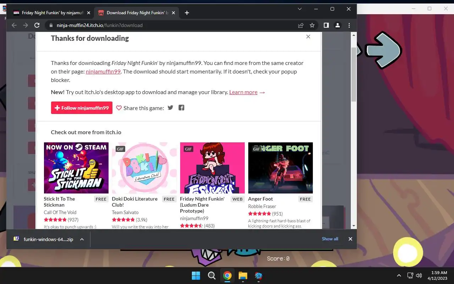The height and width of the screenshot is (284, 454).
Task: Open the Call Of The Void author link
Action: coord(60,212)
